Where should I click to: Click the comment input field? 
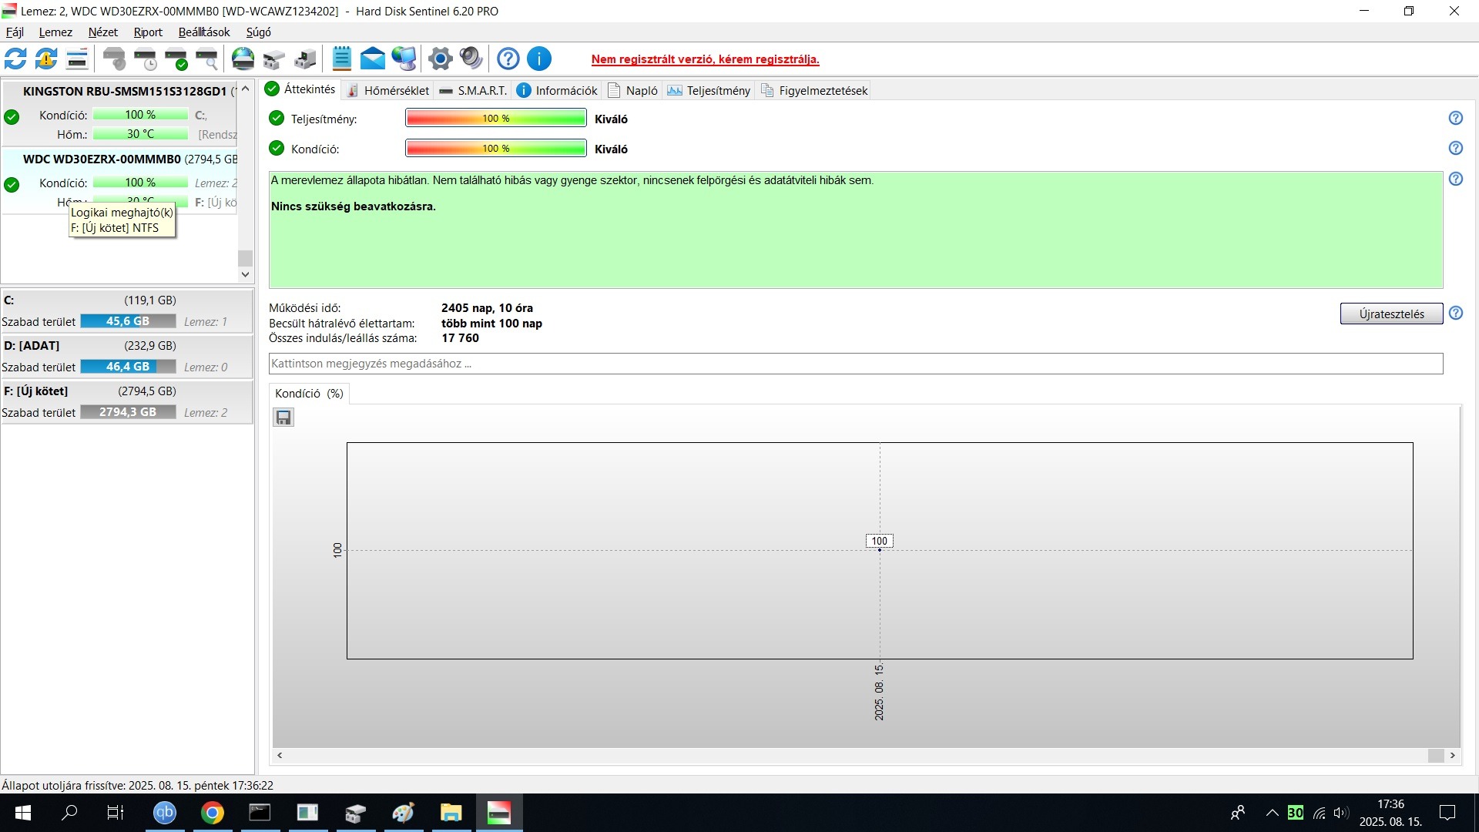point(855,364)
